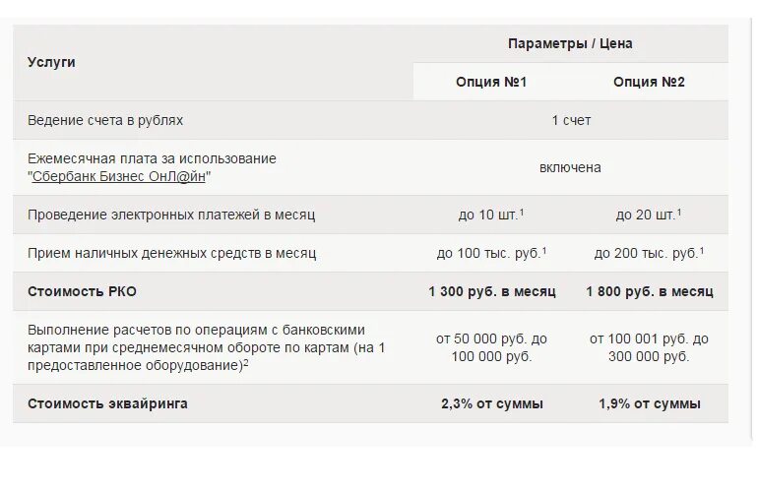
Task: Click the Прием наличных денежных средств label
Action: click(171, 253)
